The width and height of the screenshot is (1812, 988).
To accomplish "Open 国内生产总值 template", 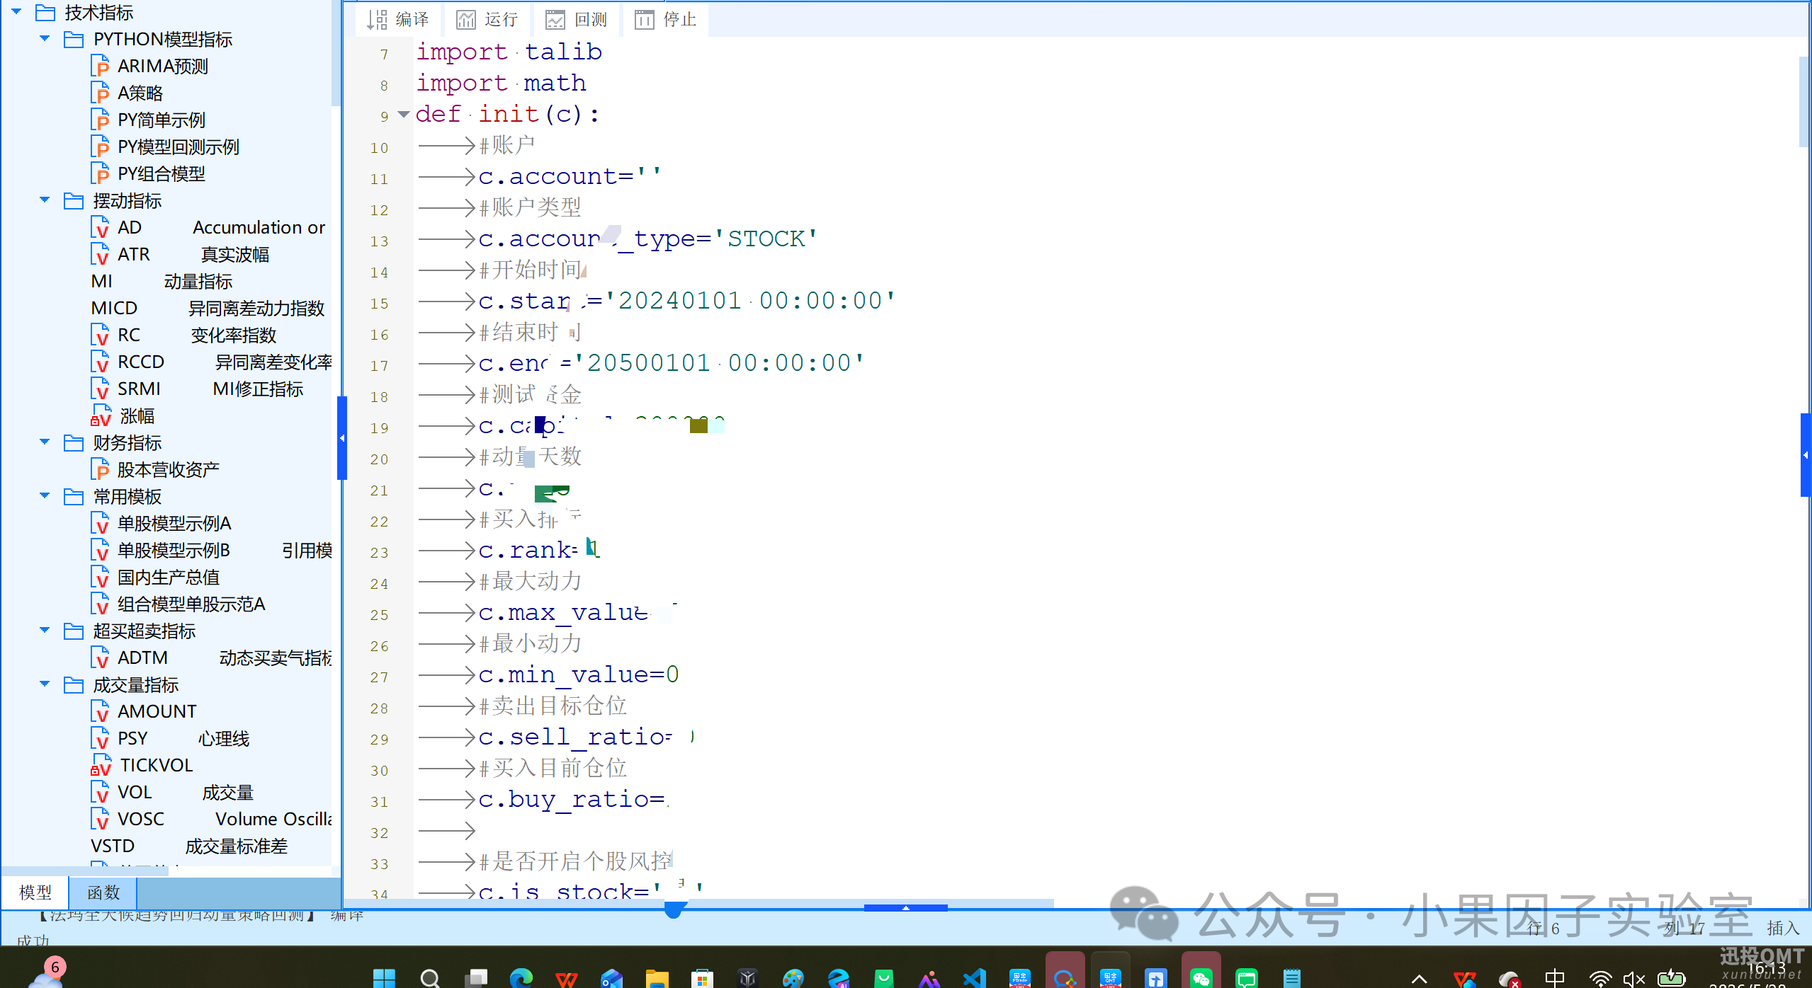I will tap(155, 577).
